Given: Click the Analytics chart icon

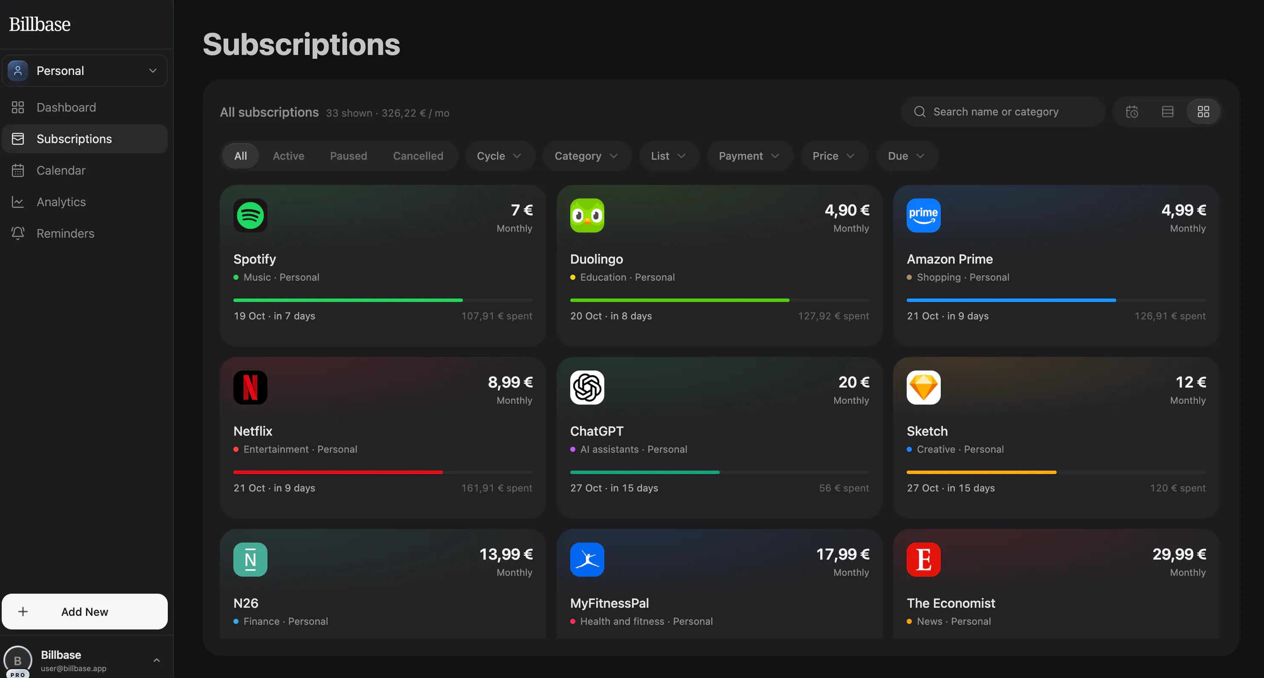Looking at the screenshot, I should 17,201.
